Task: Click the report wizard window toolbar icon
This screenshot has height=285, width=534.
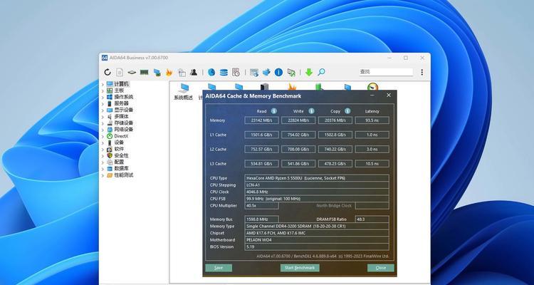Action: (x=254, y=72)
